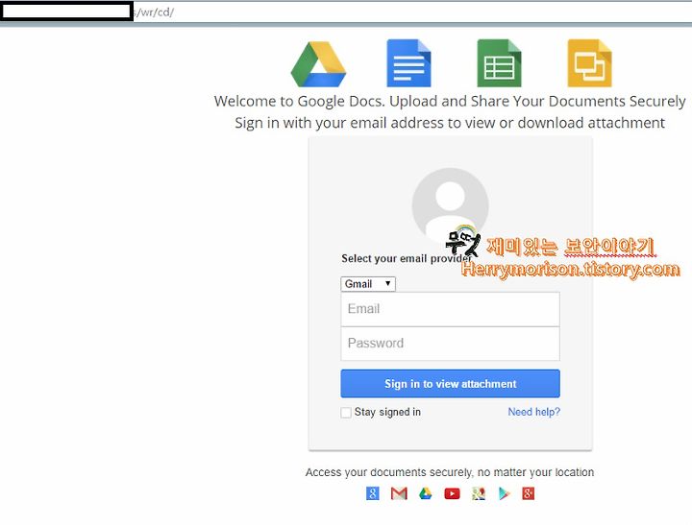The height and width of the screenshot is (525, 692).
Task: Click the small Drive footer icon
Action: [426, 493]
